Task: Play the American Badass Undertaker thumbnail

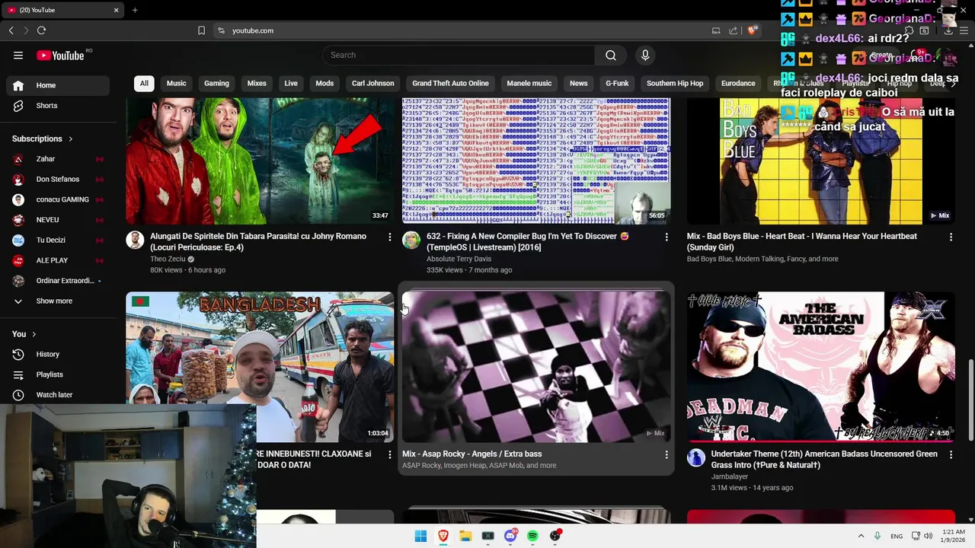Action: coord(821,367)
